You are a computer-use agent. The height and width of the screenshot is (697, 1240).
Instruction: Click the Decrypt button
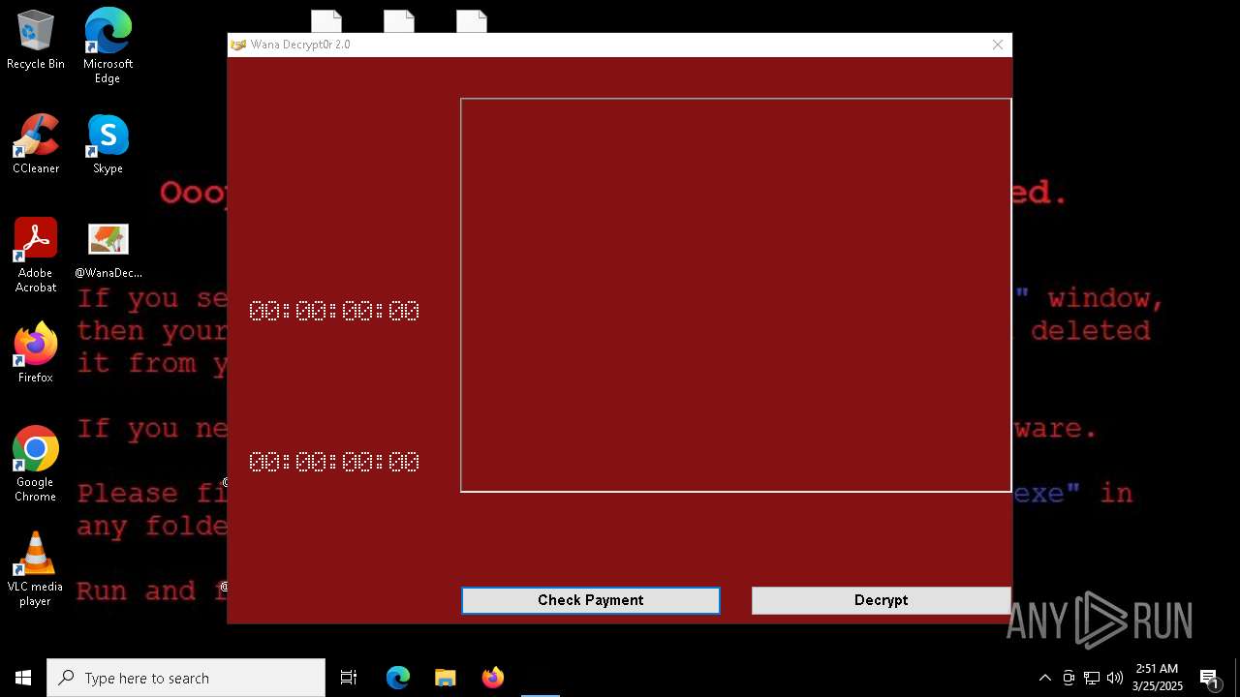(x=881, y=600)
